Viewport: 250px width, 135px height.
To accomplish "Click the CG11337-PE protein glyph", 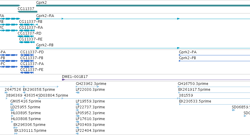I will click(27, 73).
